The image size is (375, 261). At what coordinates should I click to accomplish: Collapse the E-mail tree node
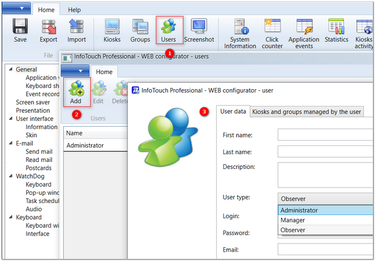coord(11,143)
